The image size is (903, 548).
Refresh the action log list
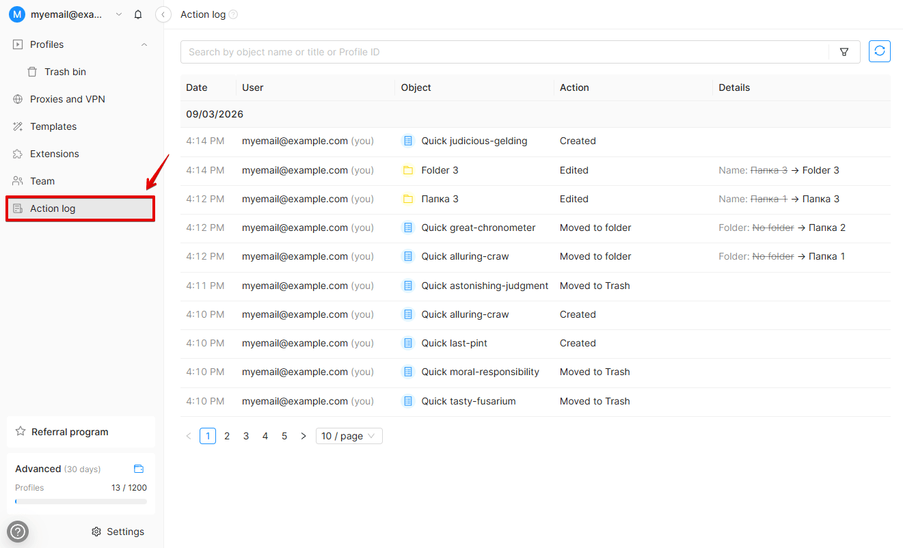[880, 51]
